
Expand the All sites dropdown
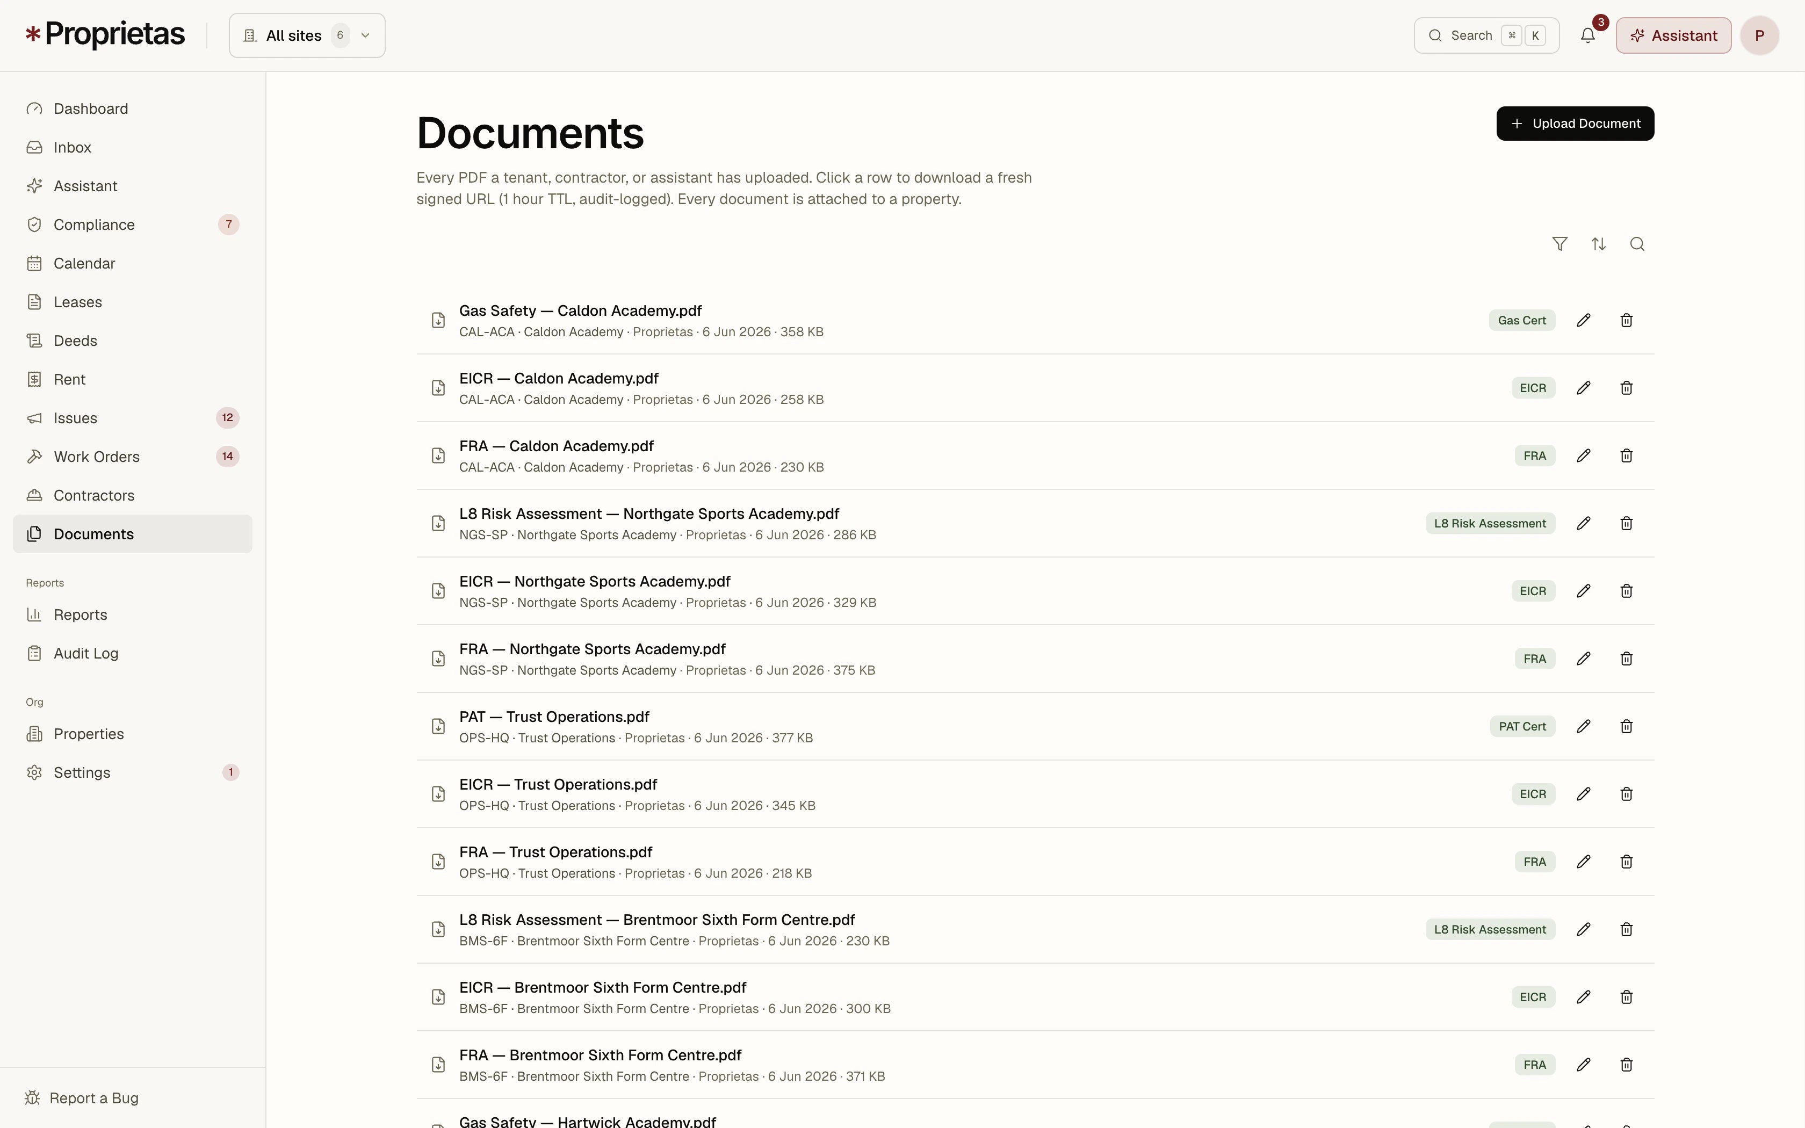(x=307, y=35)
